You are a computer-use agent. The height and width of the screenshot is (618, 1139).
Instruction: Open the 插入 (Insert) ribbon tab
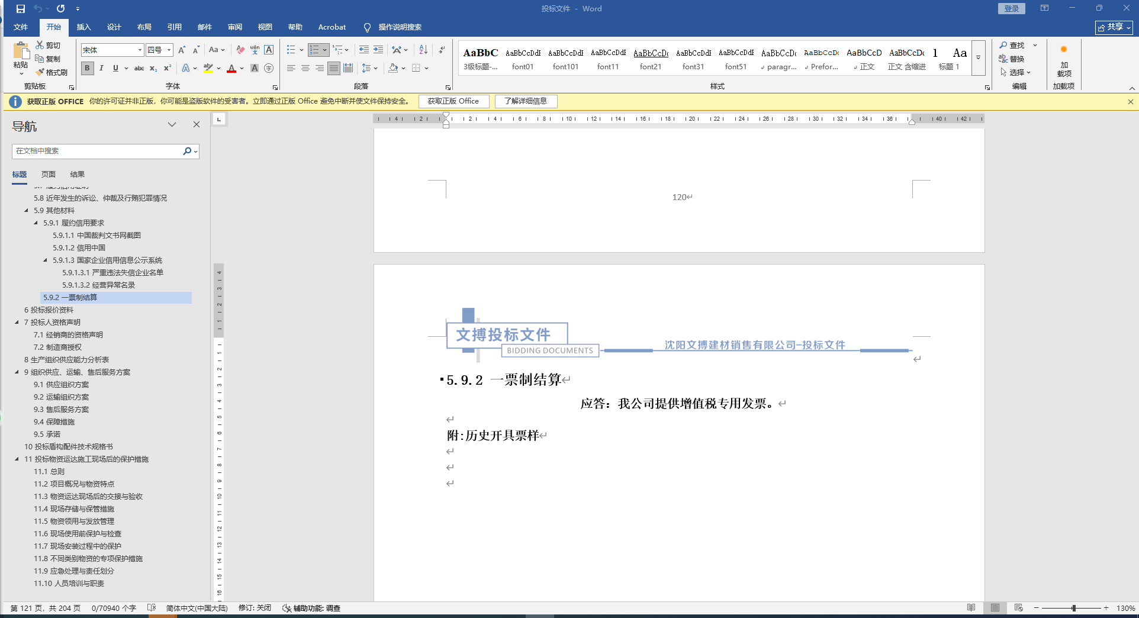click(83, 27)
